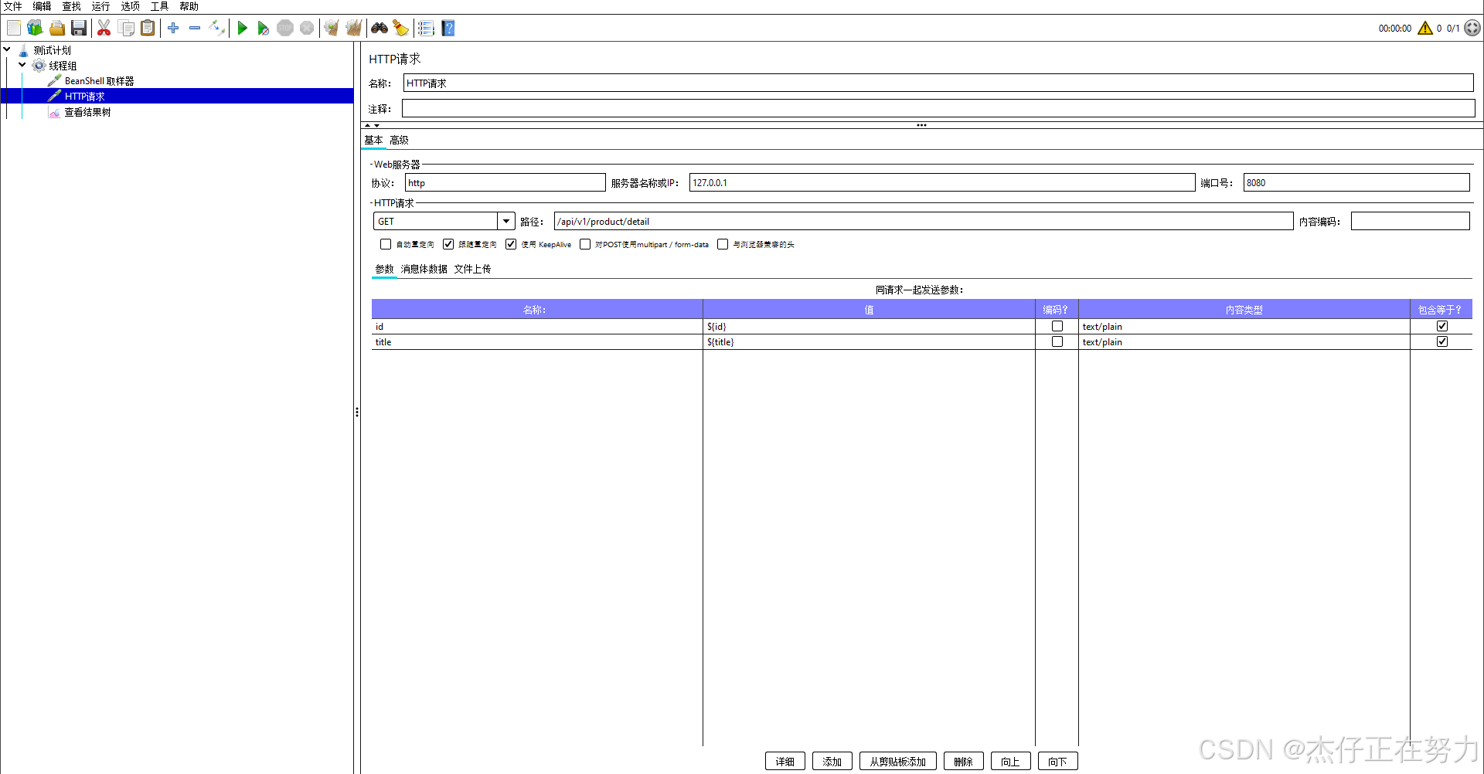The height and width of the screenshot is (774, 1484).
Task: Click the Copy icon in toolbar
Action: click(x=126, y=29)
